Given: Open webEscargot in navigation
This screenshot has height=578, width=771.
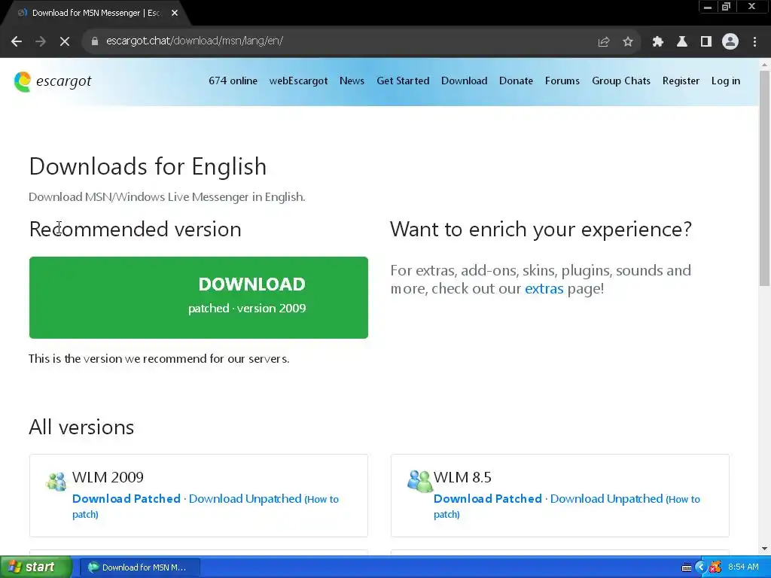Looking at the screenshot, I should tap(298, 81).
